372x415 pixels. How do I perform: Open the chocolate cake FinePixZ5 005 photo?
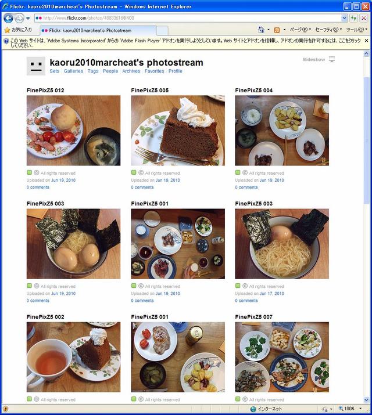point(178,131)
